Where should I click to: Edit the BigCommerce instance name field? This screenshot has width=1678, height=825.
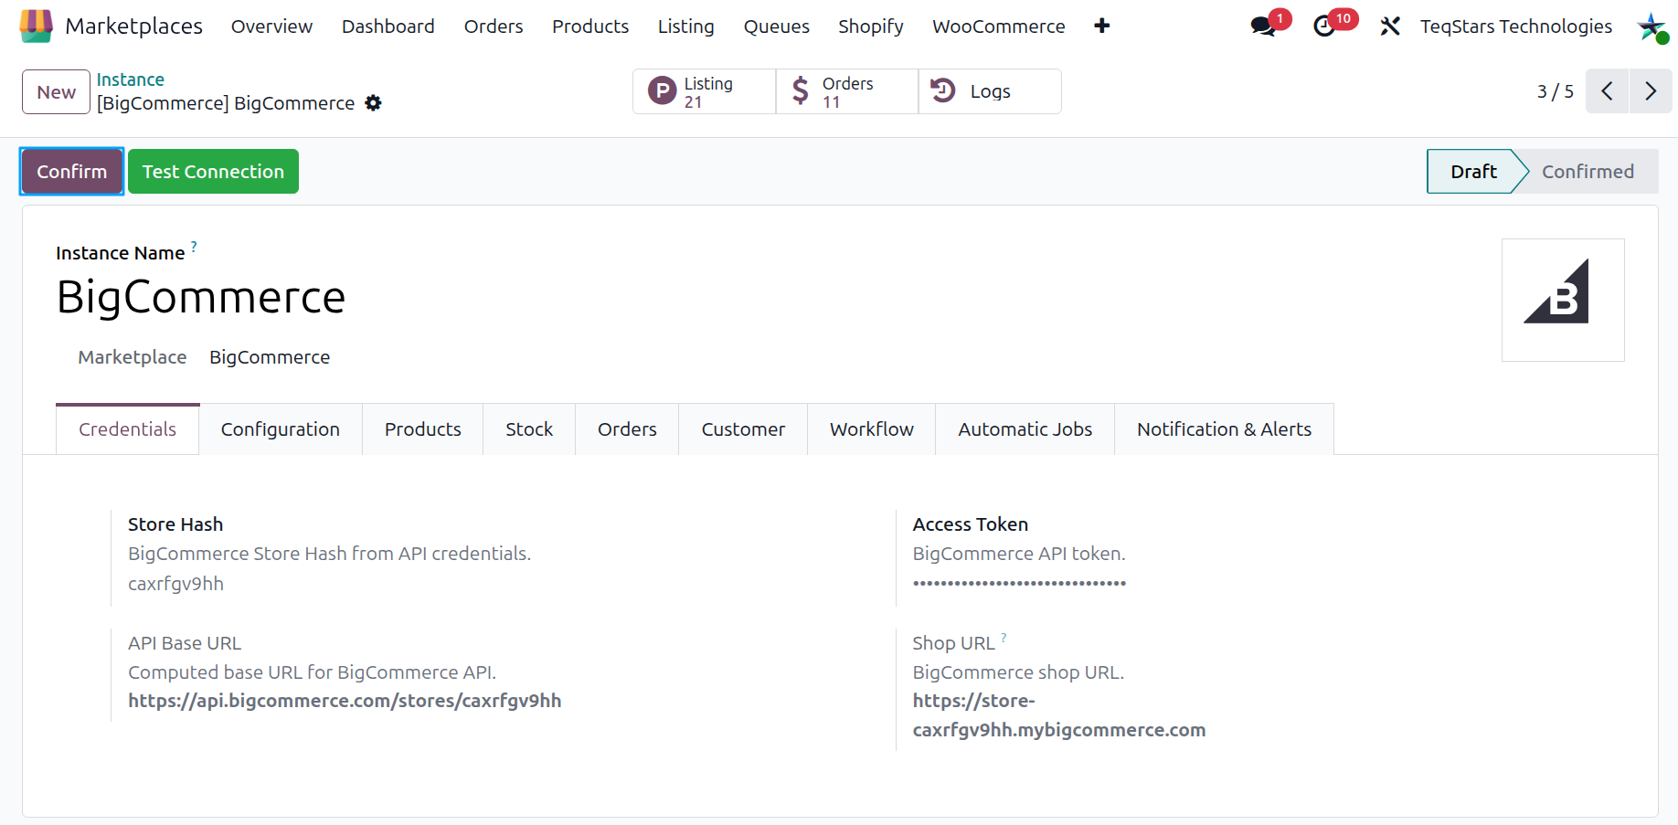pyautogui.click(x=201, y=297)
